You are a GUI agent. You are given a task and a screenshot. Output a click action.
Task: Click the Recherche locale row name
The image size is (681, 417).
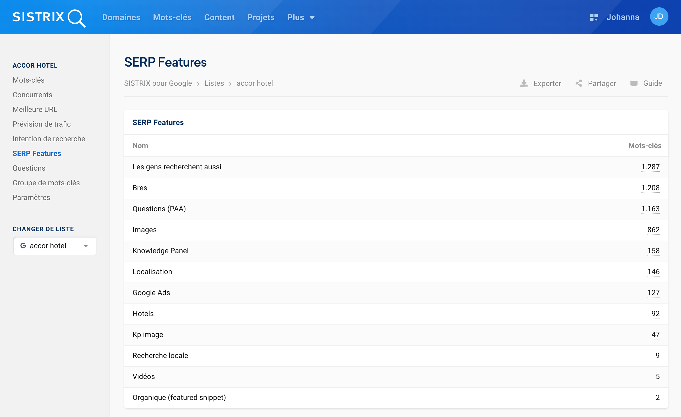(160, 355)
